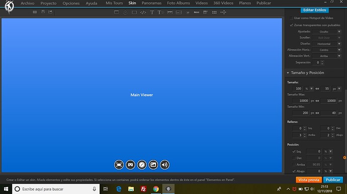Click the Relleno Arriba stepper showing 3
This screenshot has width=347, height=194.
pyautogui.click(x=305, y=135)
